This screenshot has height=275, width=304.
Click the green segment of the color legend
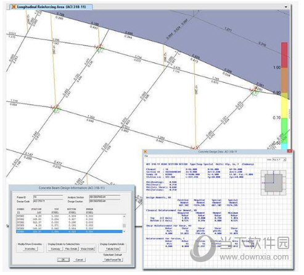pos(284,131)
